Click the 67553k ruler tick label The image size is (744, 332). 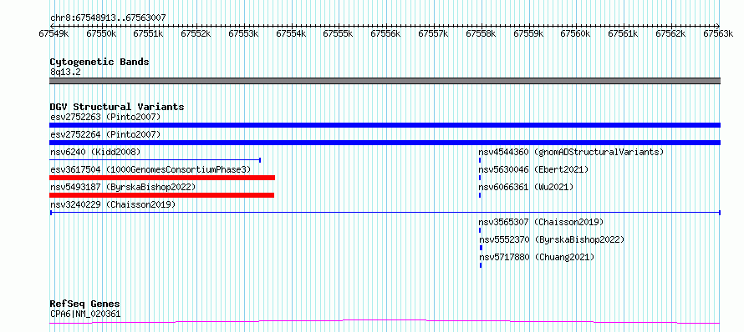tap(244, 34)
